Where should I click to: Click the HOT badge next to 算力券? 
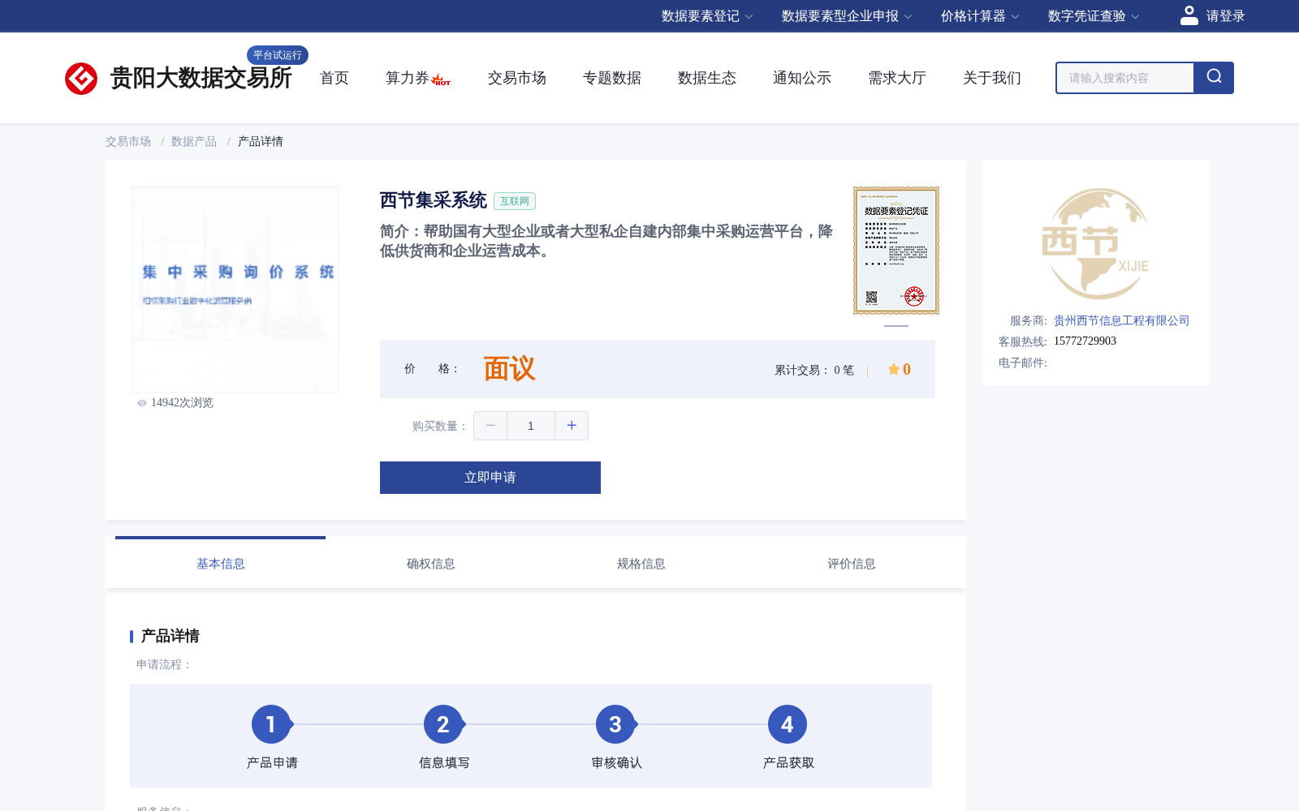coord(441,80)
